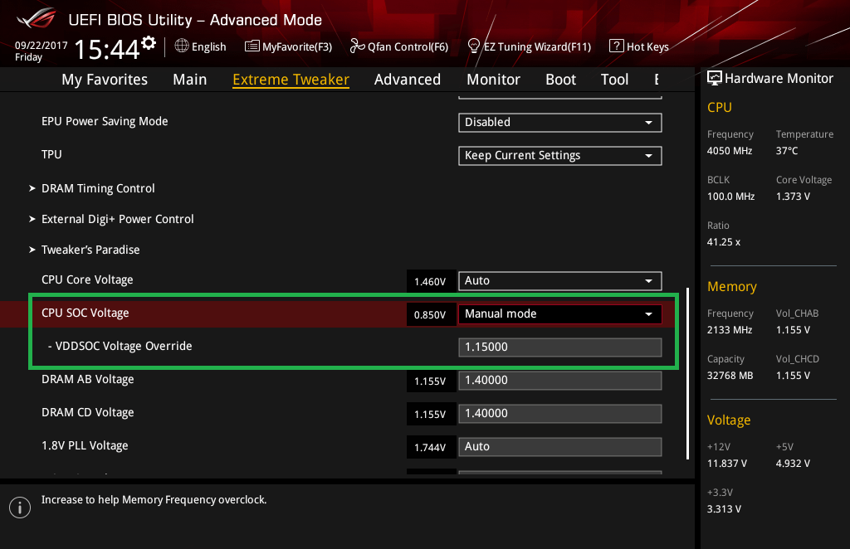Switch to the Main tab

point(190,80)
